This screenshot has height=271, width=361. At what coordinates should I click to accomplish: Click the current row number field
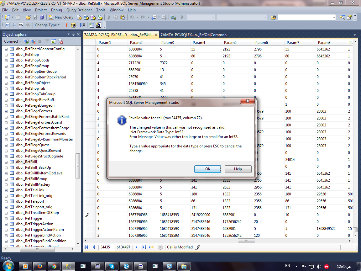[x=107, y=247]
